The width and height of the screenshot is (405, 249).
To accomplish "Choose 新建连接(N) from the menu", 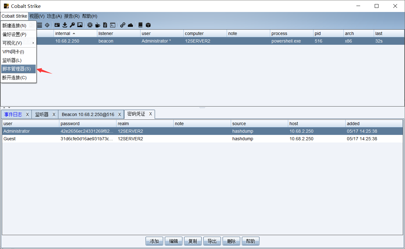I will pos(19,26).
